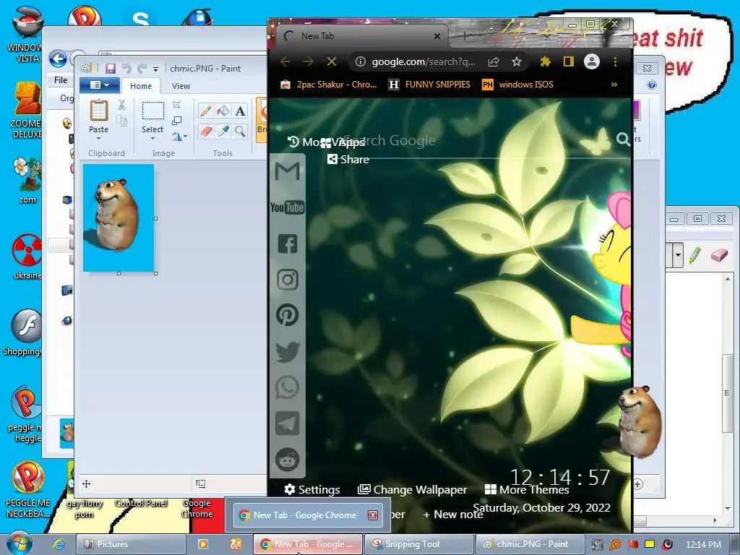740x555 pixels.
Task: Open Instagram shortcut in Chrome sidebar
Action: tap(288, 280)
